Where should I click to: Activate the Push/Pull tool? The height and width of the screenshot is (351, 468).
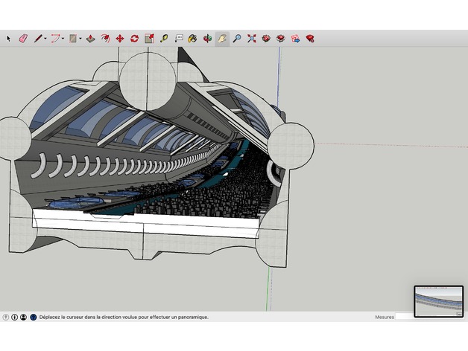[x=90, y=38]
